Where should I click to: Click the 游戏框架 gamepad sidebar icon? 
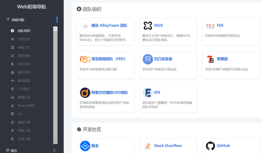point(12,81)
